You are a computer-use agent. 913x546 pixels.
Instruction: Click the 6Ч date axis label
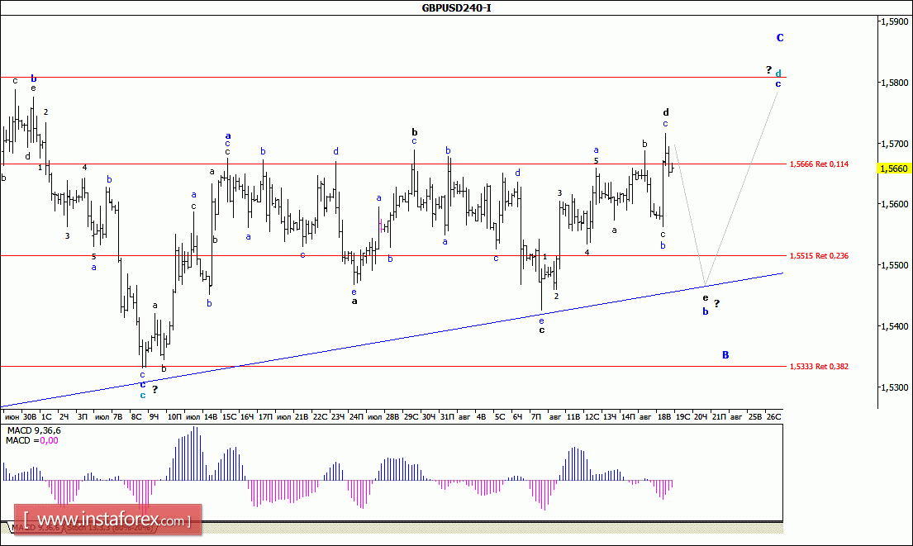click(x=517, y=417)
